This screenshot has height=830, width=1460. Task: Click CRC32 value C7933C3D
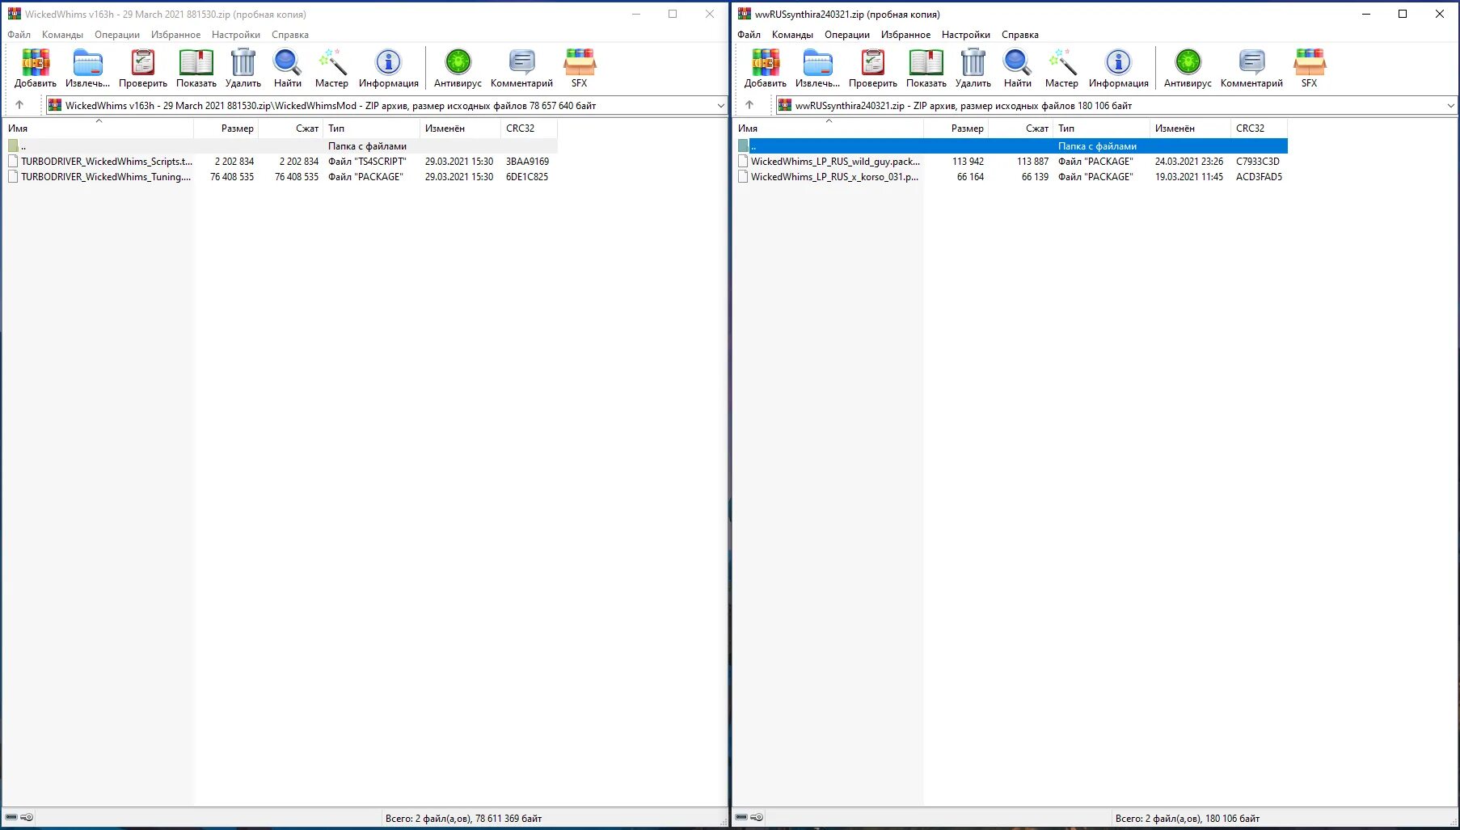[x=1257, y=162]
